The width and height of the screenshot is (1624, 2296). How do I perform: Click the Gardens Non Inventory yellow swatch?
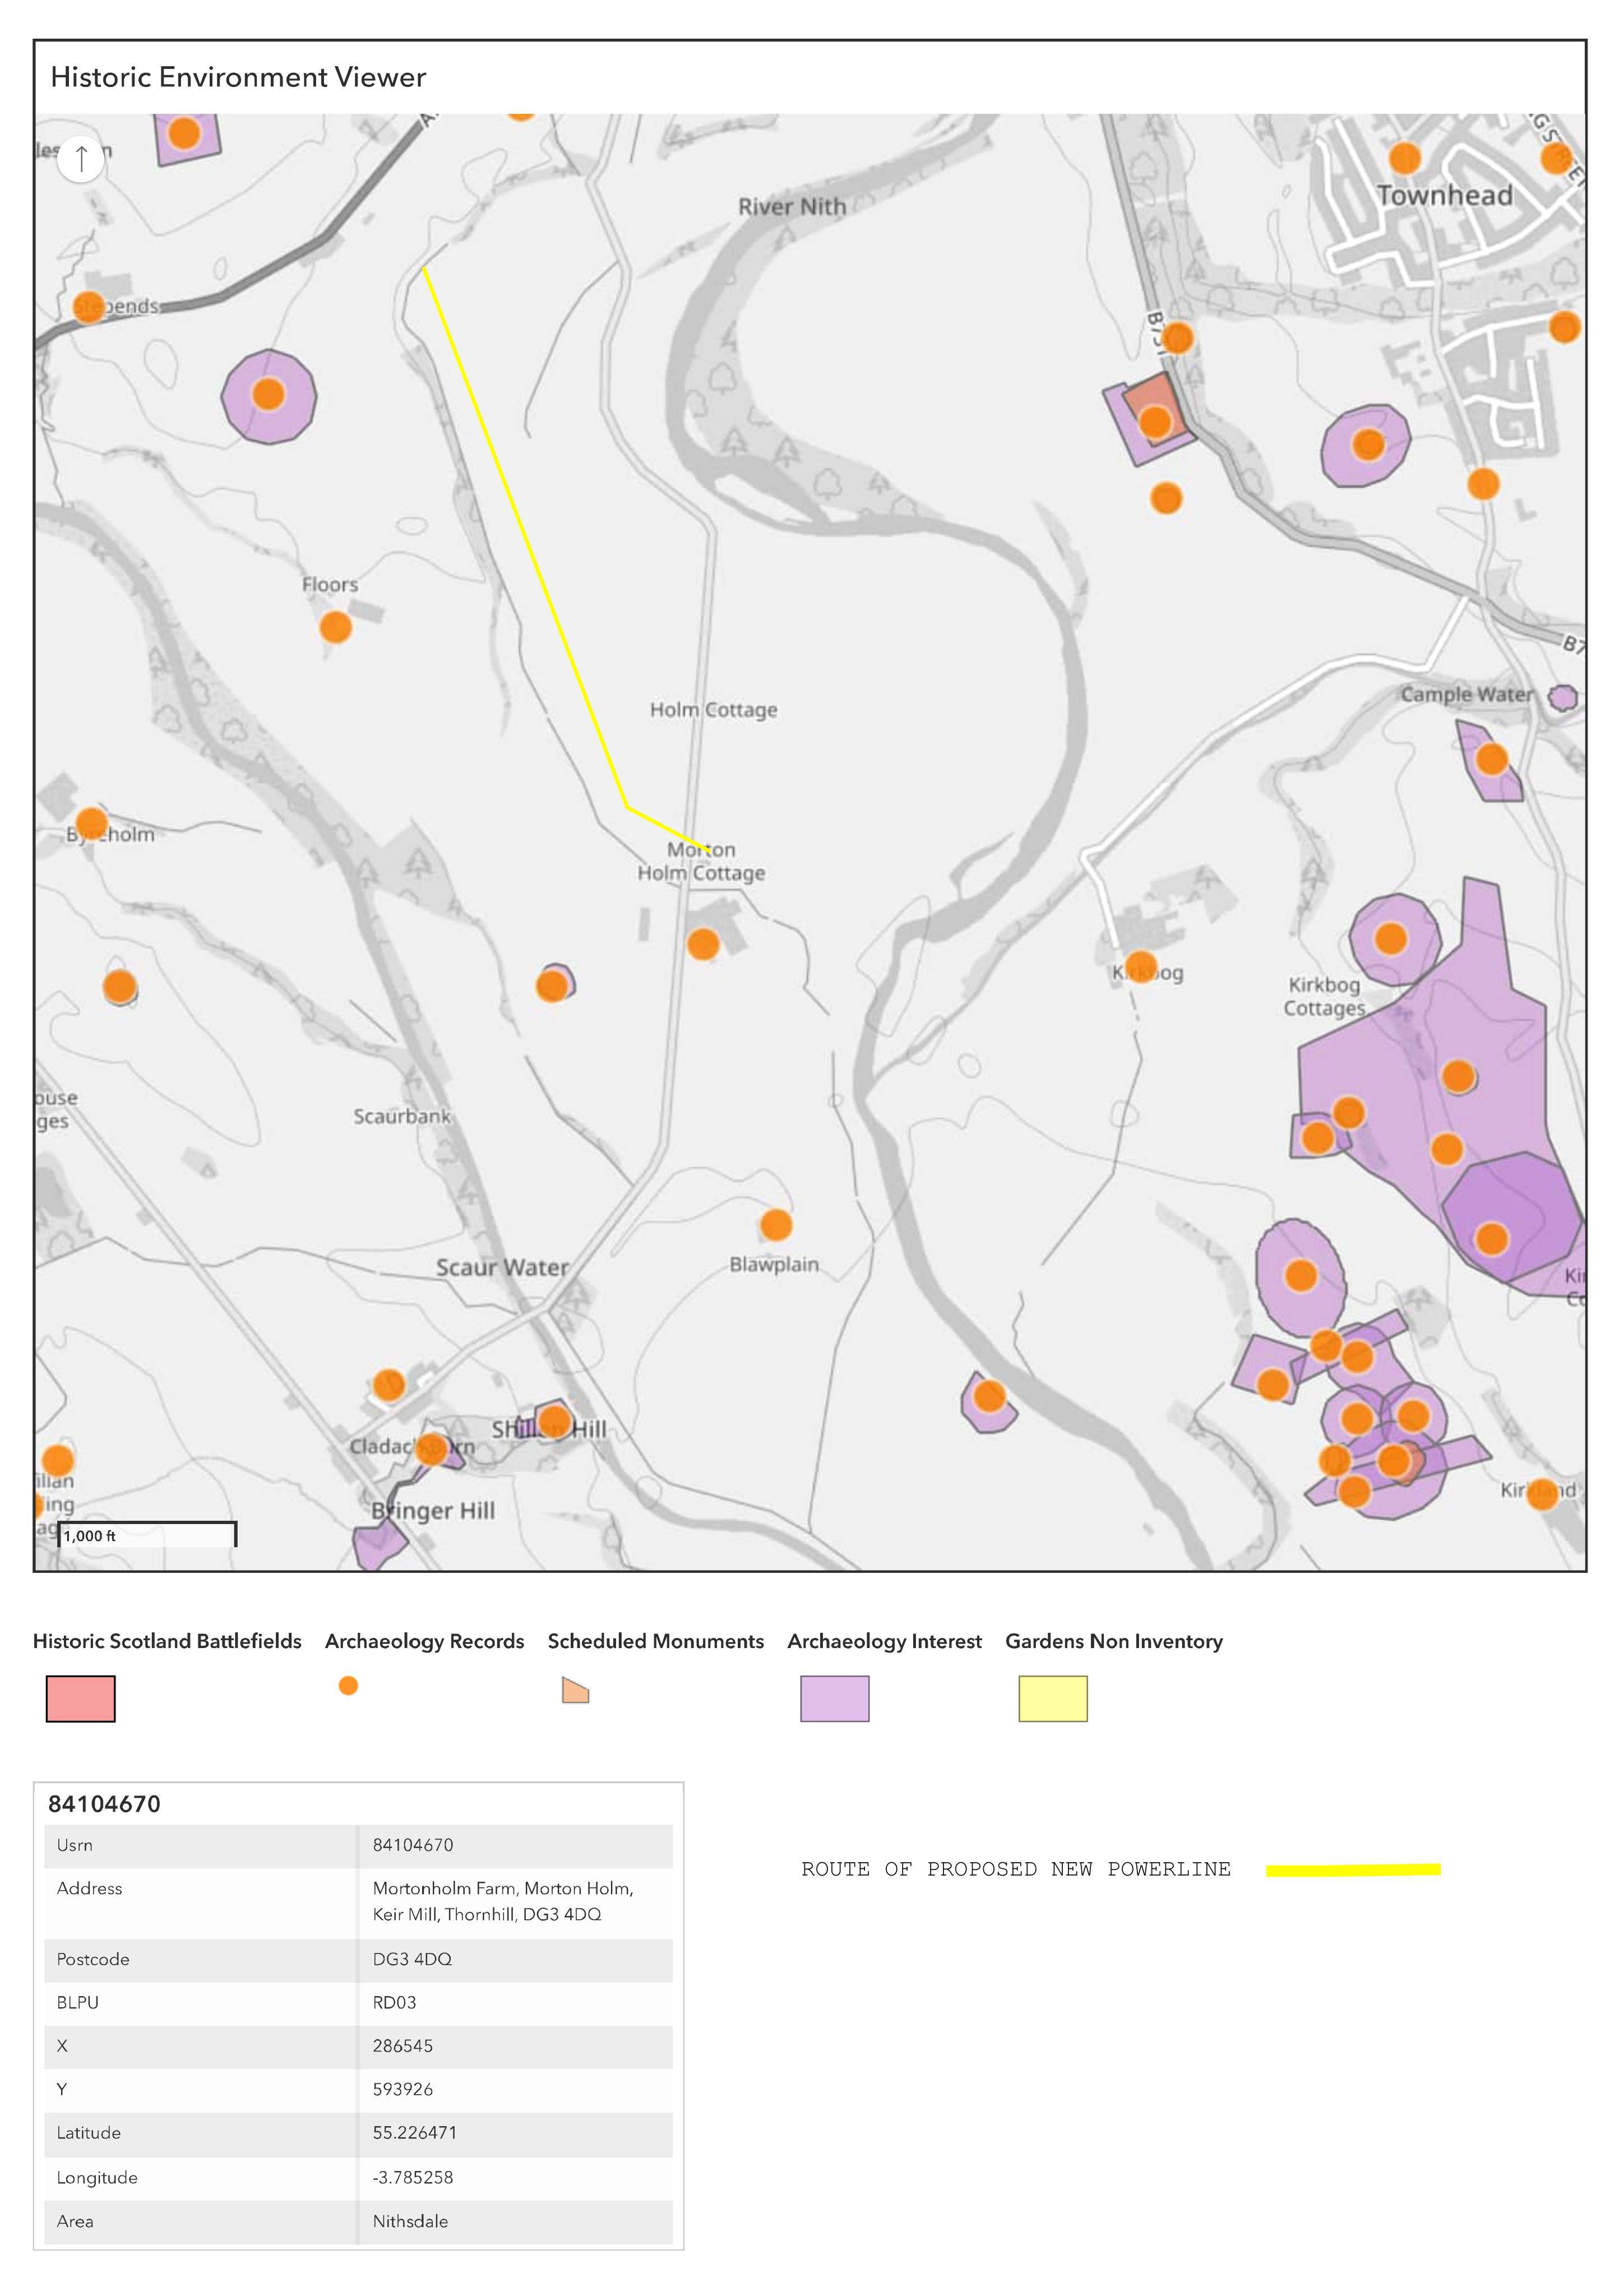point(1053,1698)
